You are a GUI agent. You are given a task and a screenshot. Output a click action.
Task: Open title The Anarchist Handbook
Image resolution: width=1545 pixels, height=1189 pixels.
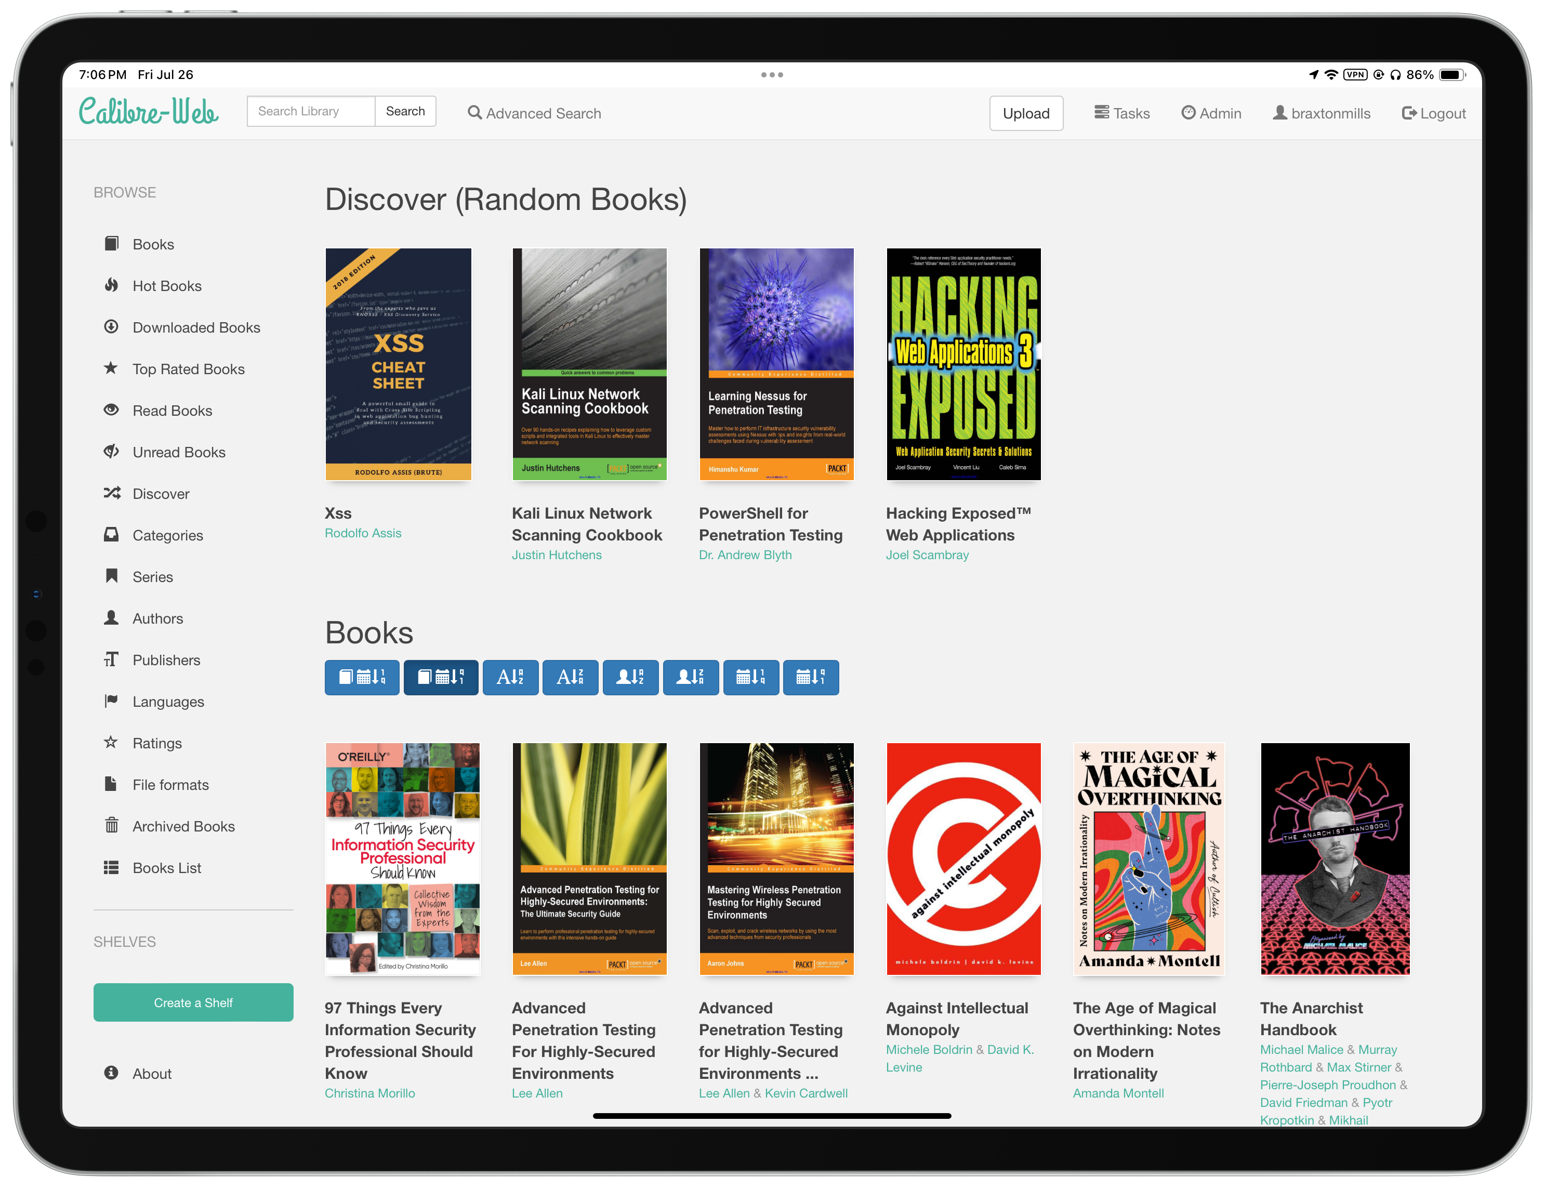(x=1311, y=1019)
